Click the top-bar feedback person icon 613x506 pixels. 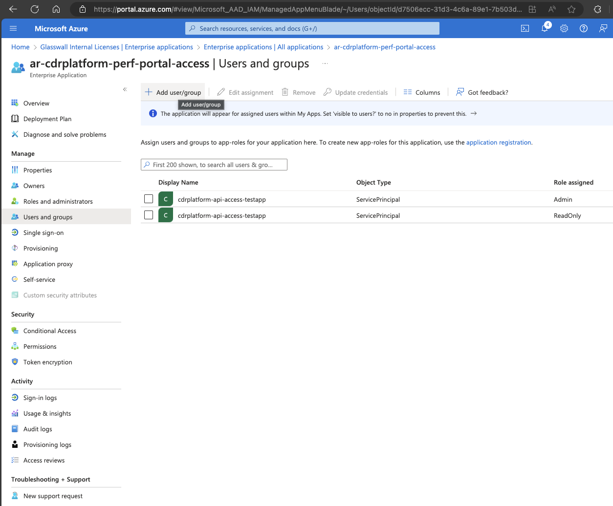603,28
